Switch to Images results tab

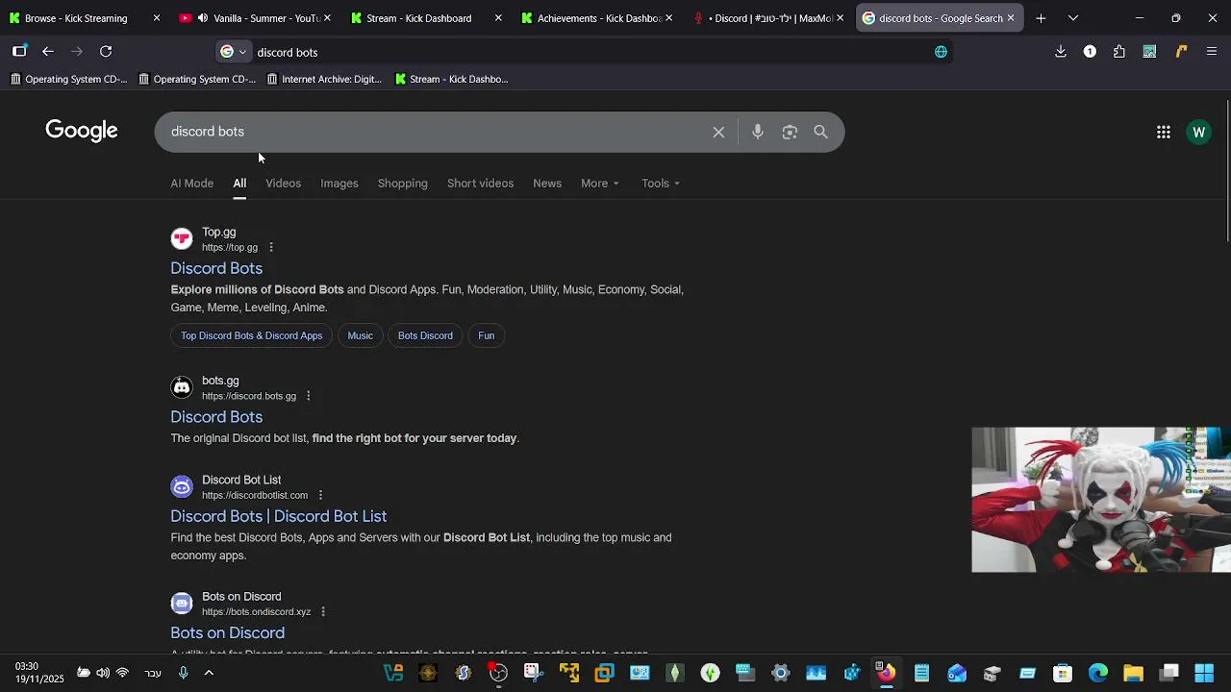tap(339, 184)
